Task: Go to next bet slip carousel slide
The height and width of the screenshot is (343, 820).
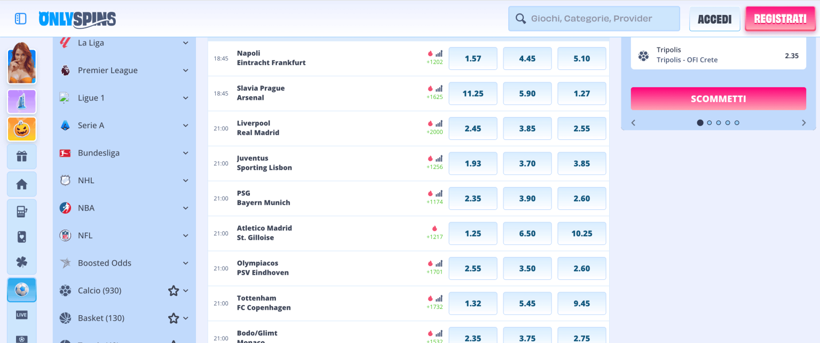Action: click(803, 123)
